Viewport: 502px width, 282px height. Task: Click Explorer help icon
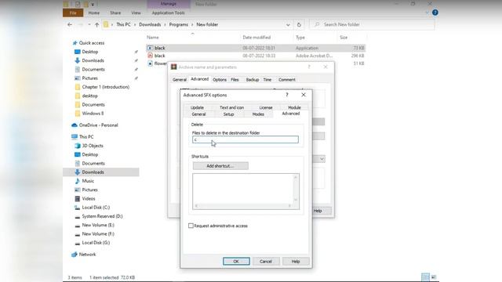pyautogui.click(x=435, y=13)
